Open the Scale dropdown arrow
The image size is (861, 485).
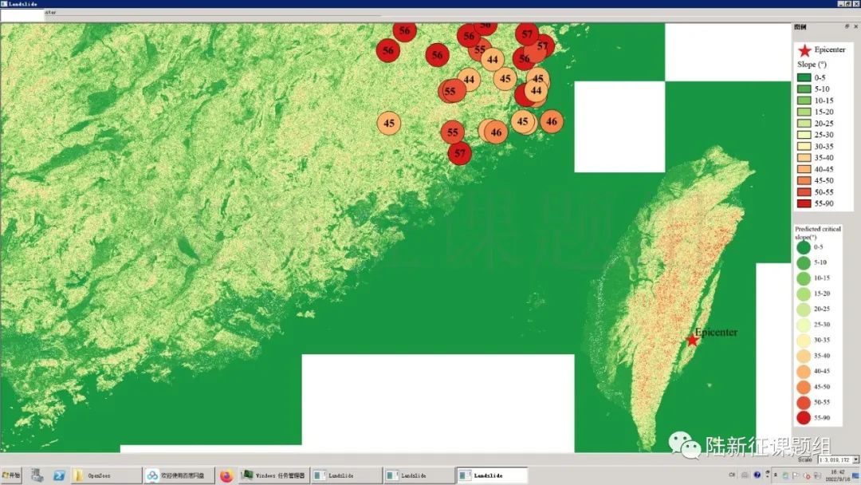click(x=855, y=459)
